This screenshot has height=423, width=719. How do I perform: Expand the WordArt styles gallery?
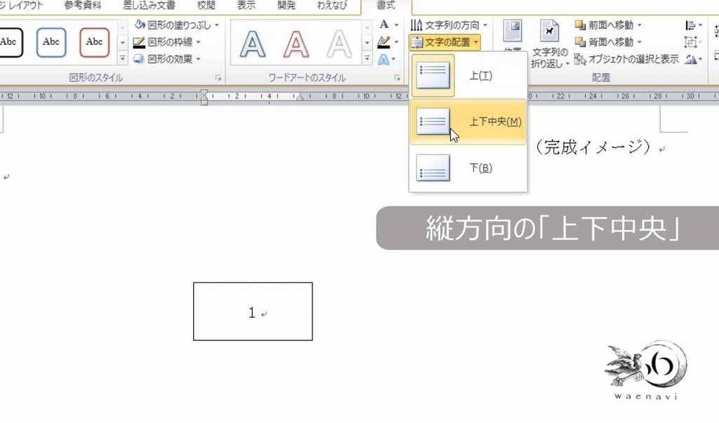tap(366, 58)
